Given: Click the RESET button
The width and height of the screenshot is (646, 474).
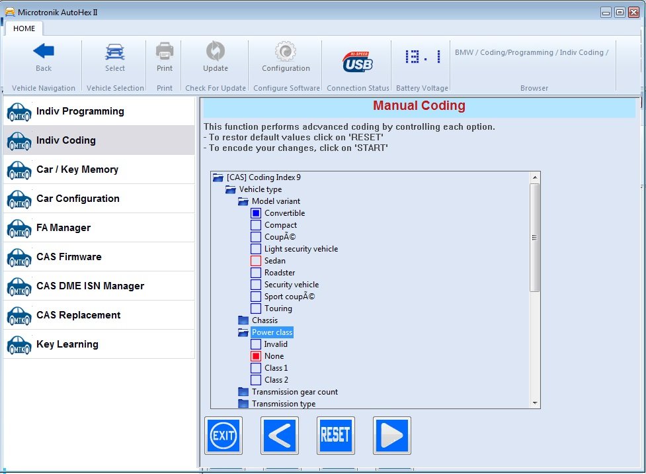Looking at the screenshot, I should pos(336,435).
